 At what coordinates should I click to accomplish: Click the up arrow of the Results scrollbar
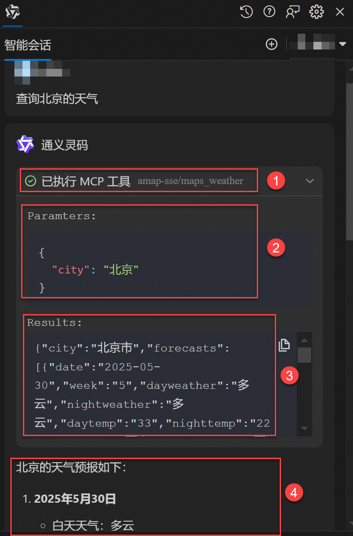304,340
